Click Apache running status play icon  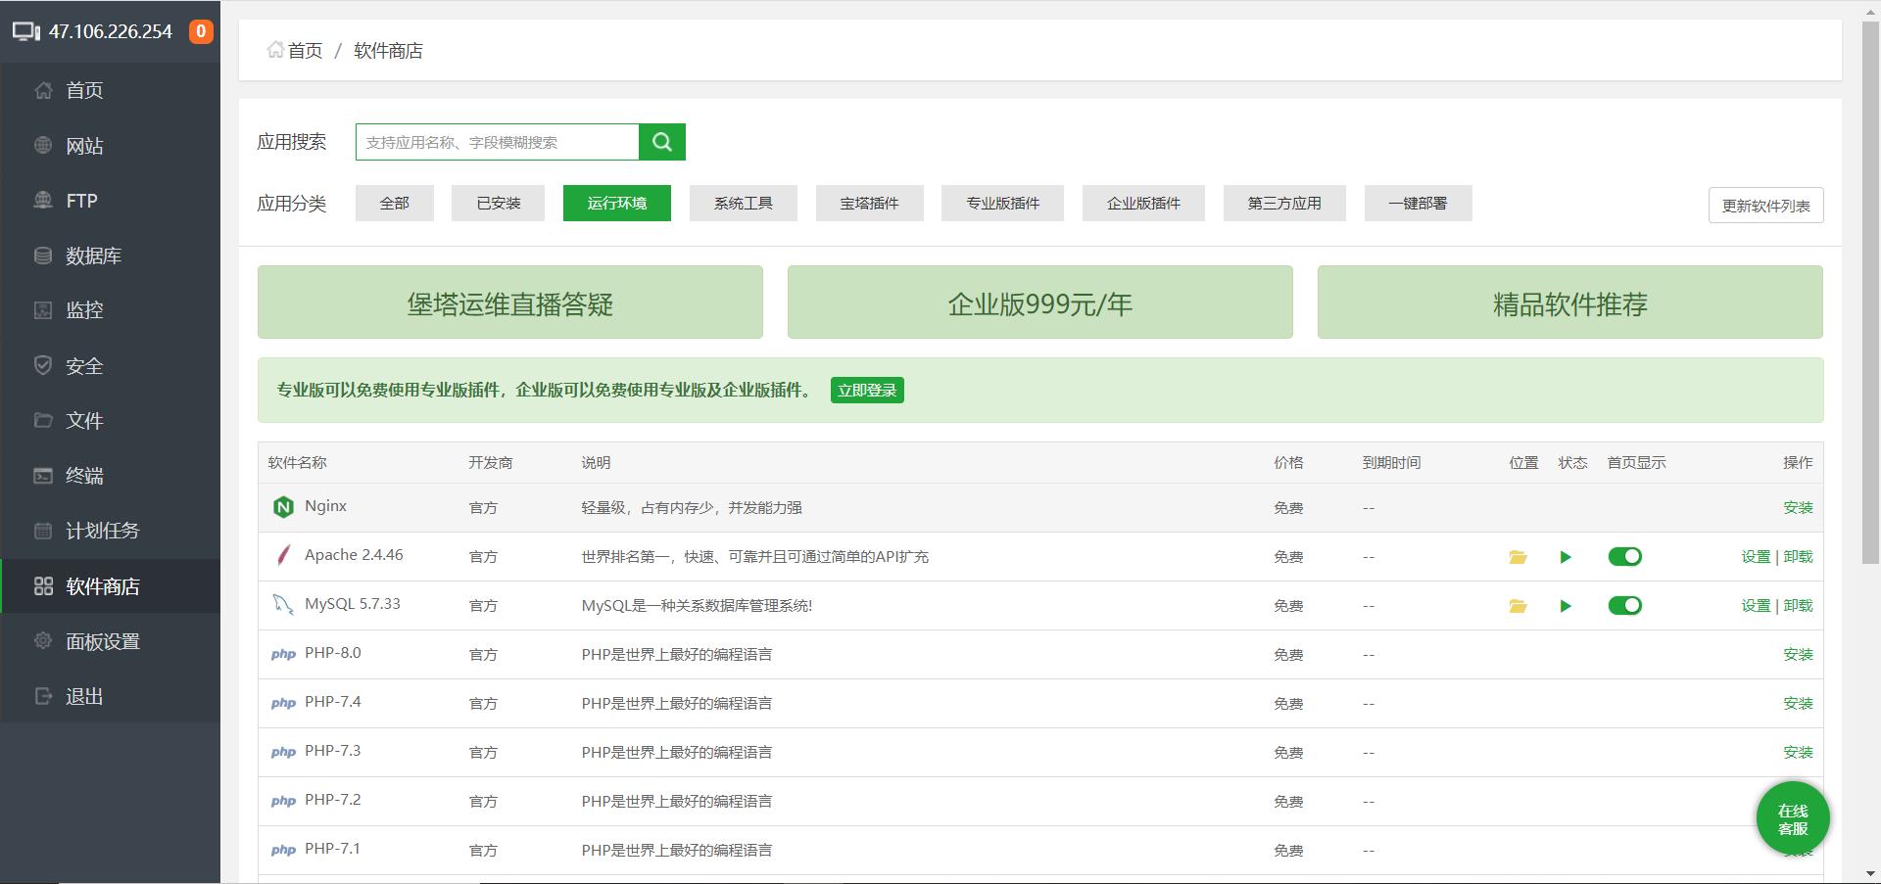1566,557
